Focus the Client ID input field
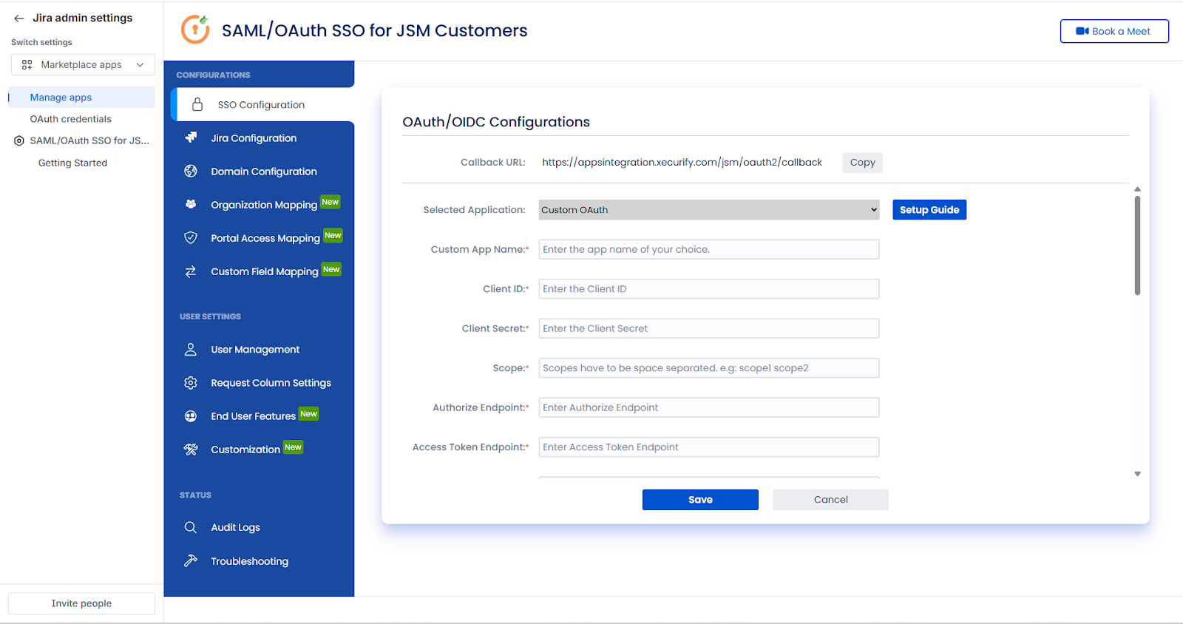Viewport: 1183px width, 624px height. coord(709,289)
